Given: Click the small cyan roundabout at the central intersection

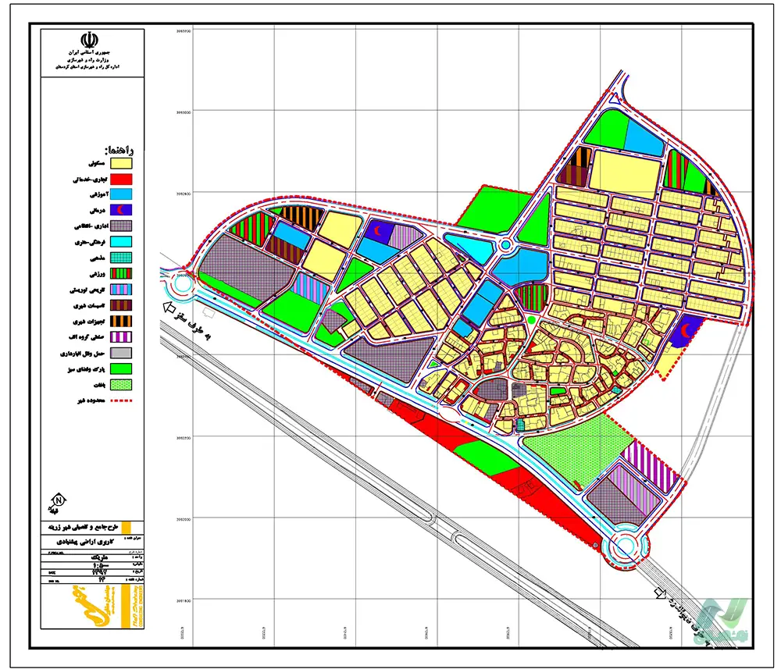Looking at the screenshot, I should tap(505, 245).
